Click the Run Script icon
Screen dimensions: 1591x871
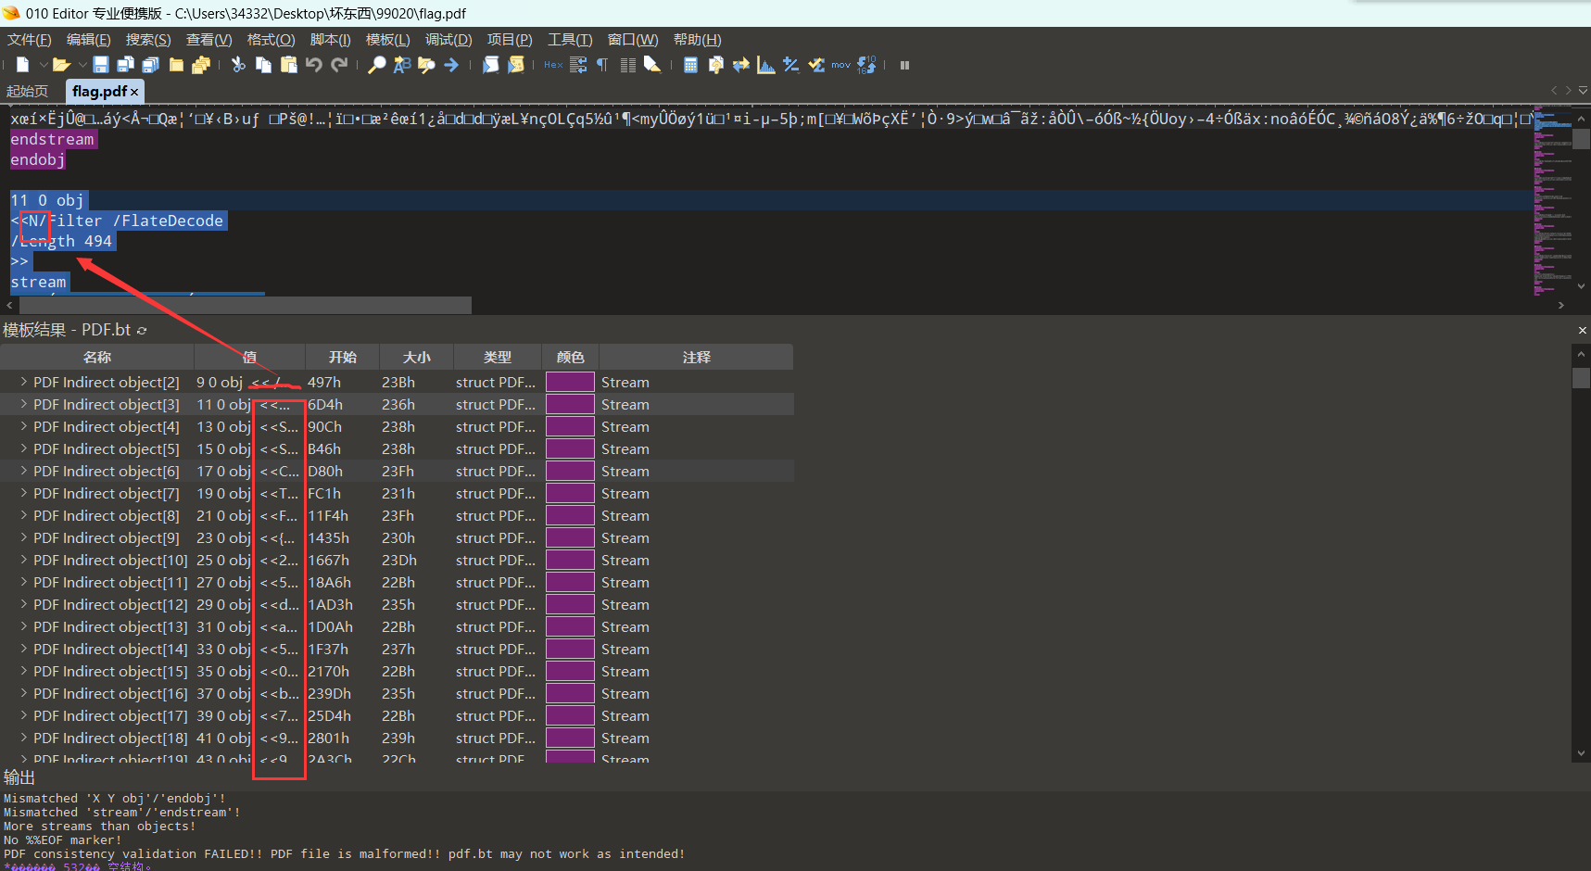(491, 65)
